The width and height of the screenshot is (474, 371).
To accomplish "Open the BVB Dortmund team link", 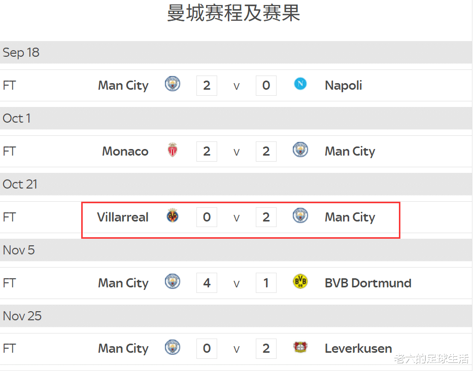I will 368,283.
